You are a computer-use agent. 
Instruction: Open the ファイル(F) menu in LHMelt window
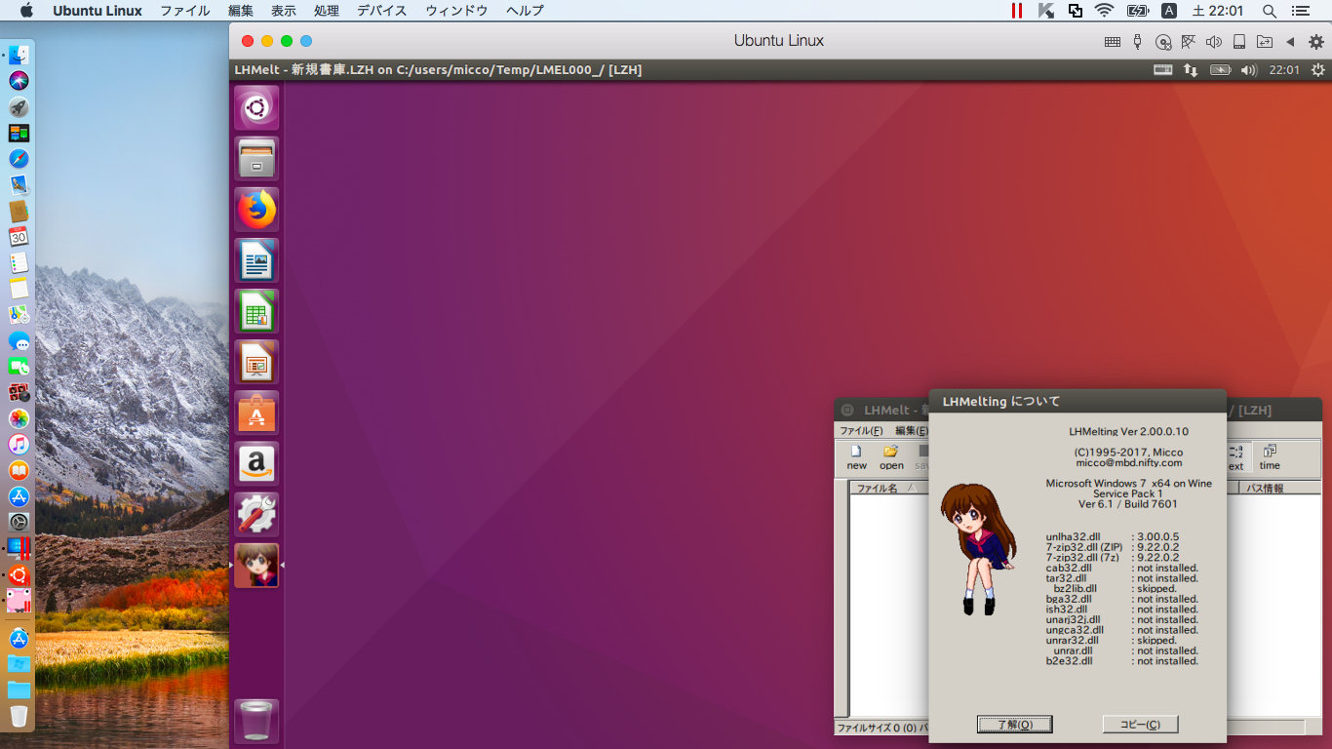(x=861, y=430)
